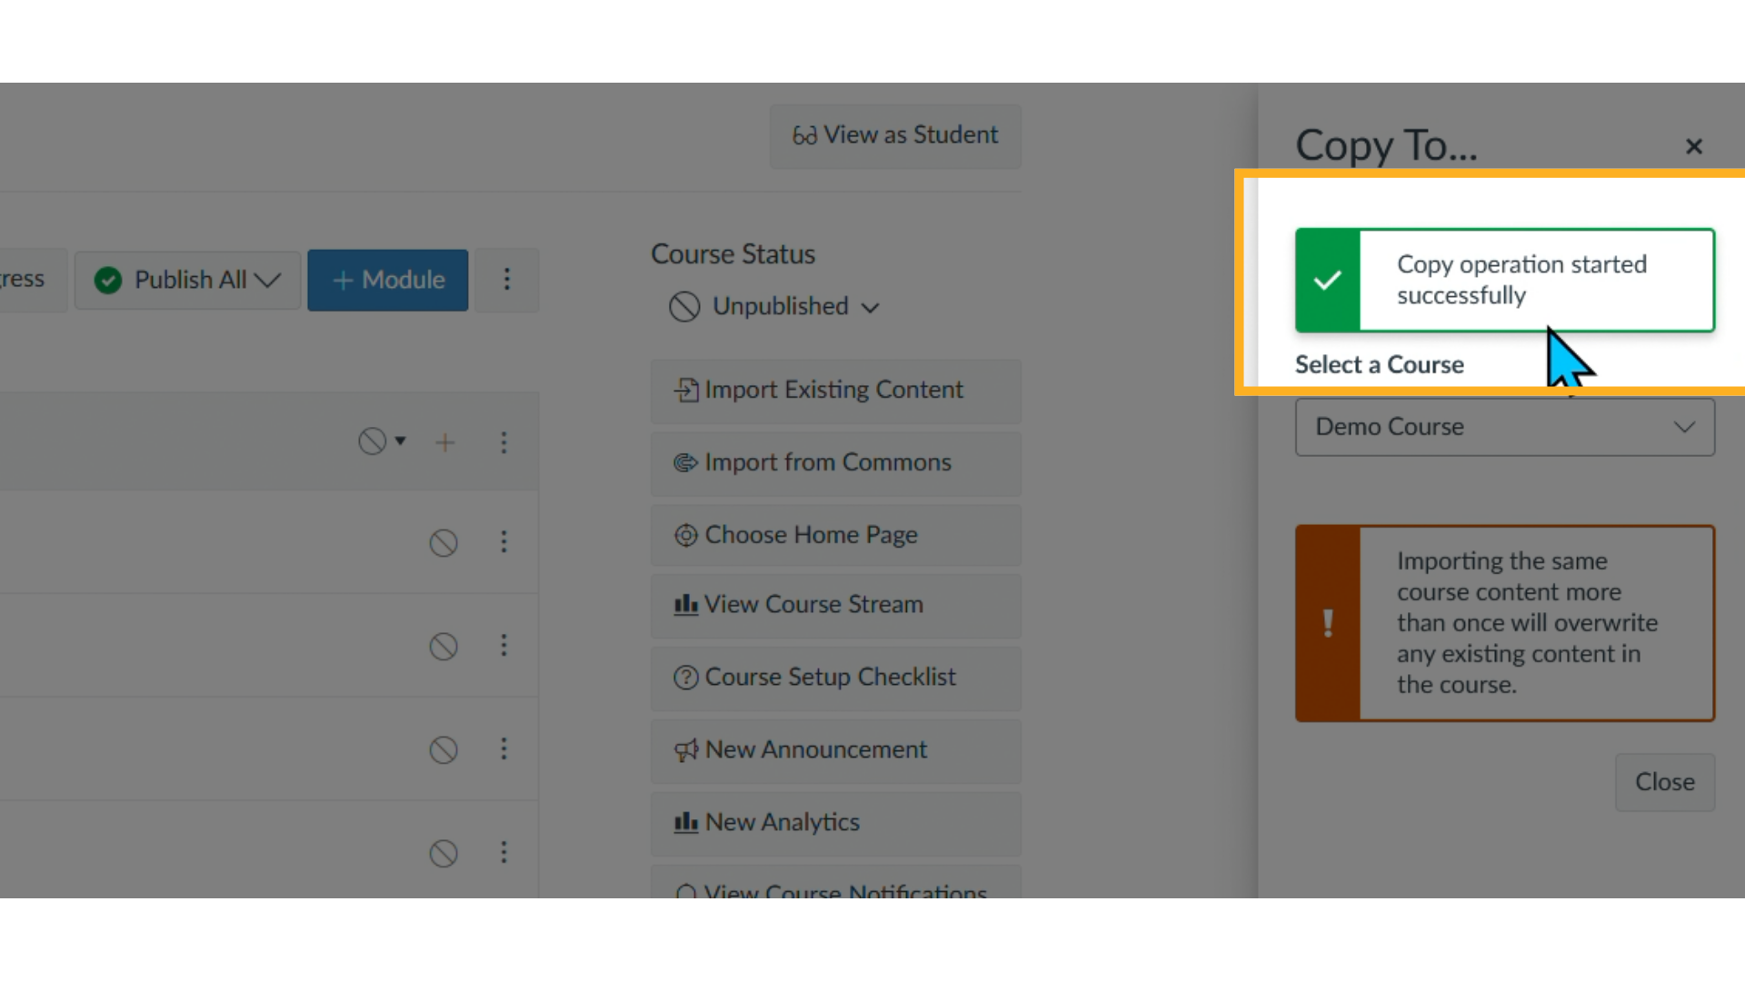Click the Import Existing Content icon
The image size is (1745, 981).
(686, 390)
